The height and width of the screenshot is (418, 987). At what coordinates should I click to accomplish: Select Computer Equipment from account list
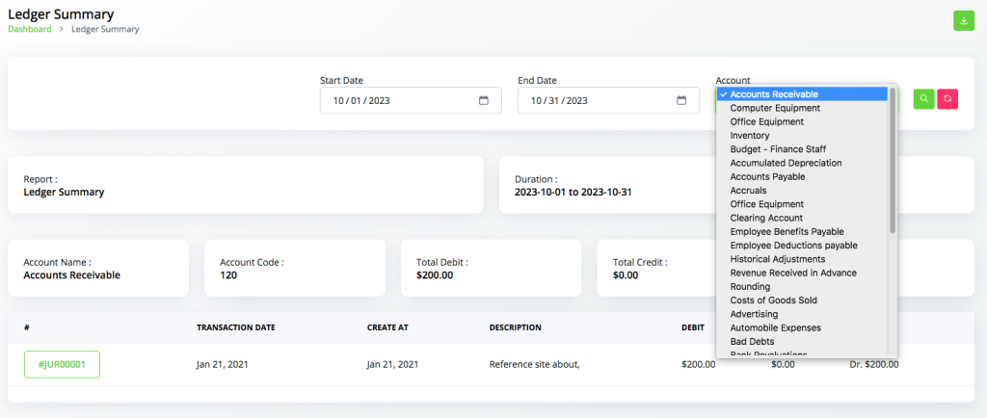click(x=774, y=108)
